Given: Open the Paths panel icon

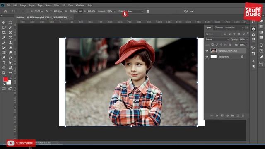Looking at the screenshot, I should [x=261, y=64].
